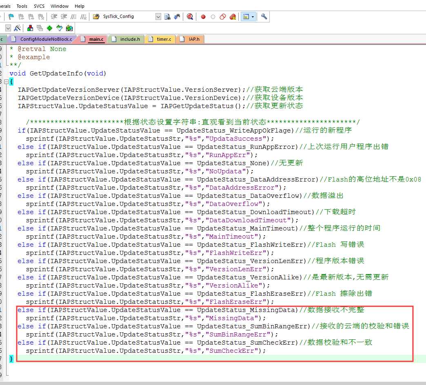Switch to the main.c tab
Viewport: 426px width, 385px height.
92,40
